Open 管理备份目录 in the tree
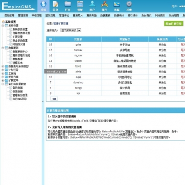Image resolution: width=185 pixels, height=185 pixels. (x=20, y=95)
